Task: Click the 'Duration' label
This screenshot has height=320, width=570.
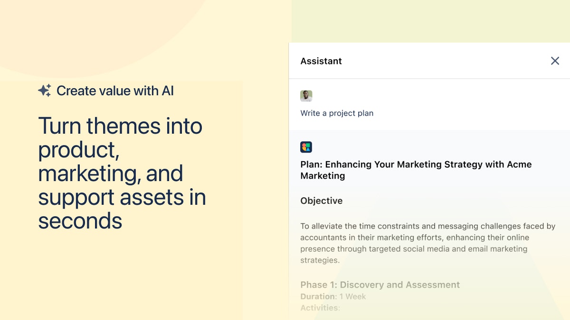Action: click(318, 297)
